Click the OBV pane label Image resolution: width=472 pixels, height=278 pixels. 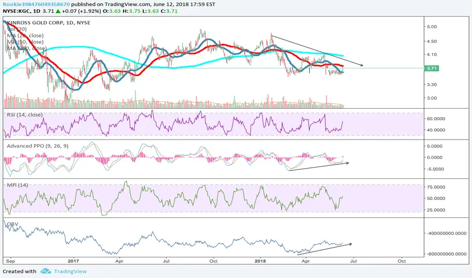click(x=13, y=224)
